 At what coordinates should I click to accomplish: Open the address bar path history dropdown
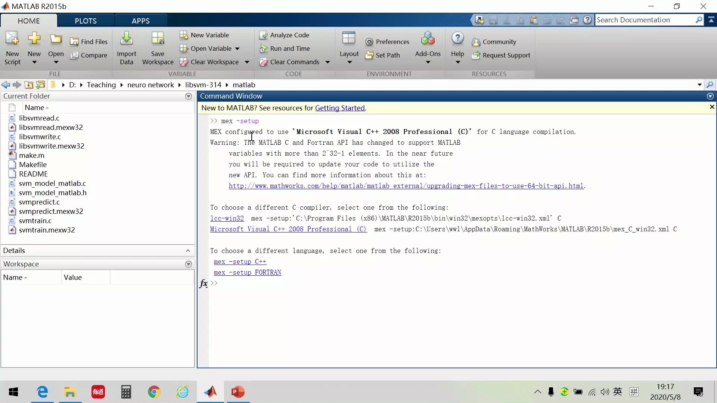pos(699,85)
